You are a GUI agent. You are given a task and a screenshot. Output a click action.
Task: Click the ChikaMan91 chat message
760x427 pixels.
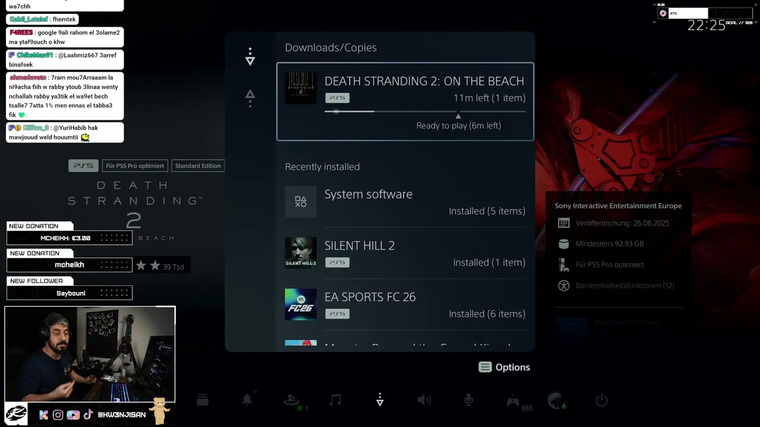tap(65, 60)
